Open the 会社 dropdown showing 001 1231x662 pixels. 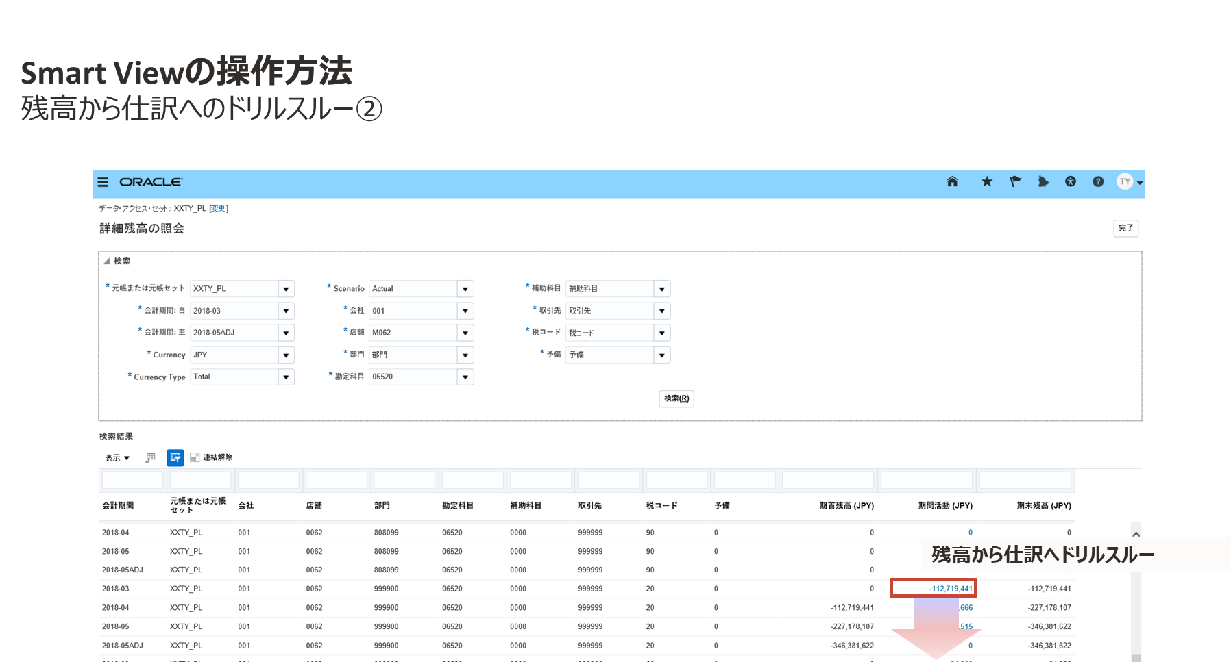click(465, 311)
